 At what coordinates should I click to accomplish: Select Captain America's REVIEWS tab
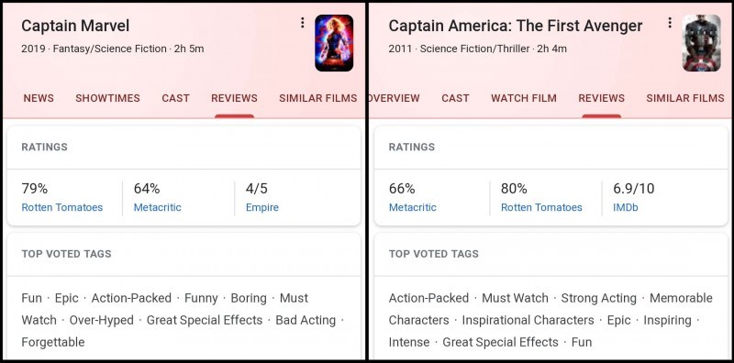point(601,98)
